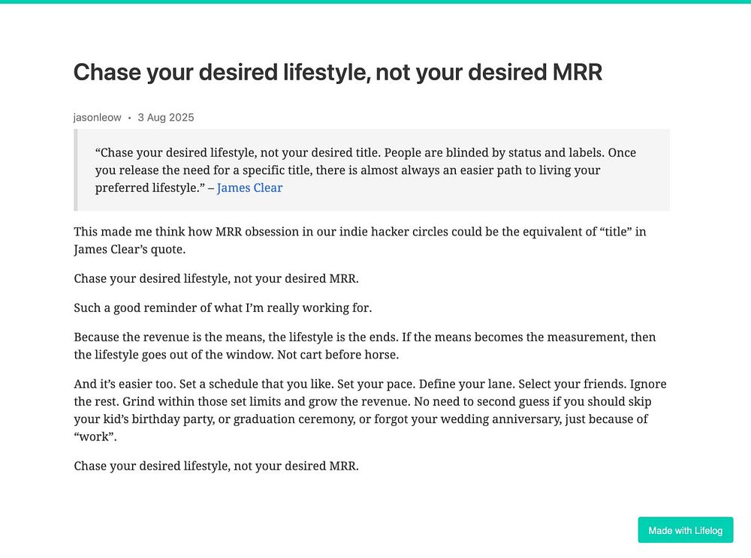Click the post headline about desired MRR
This screenshot has width=751, height=558.
[337, 73]
